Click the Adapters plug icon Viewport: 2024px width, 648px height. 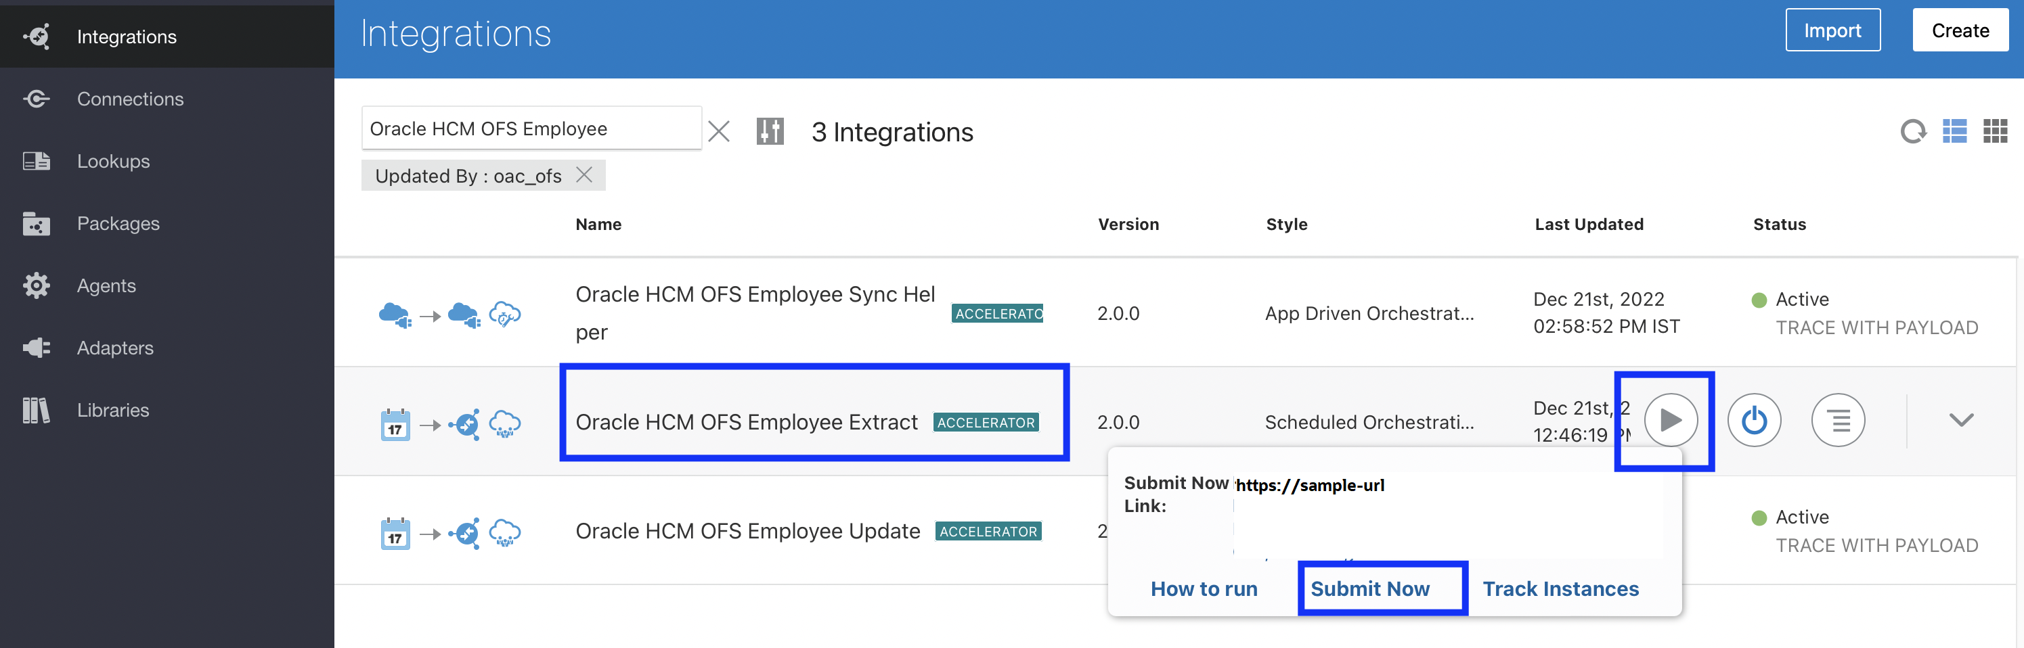tap(36, 347)
